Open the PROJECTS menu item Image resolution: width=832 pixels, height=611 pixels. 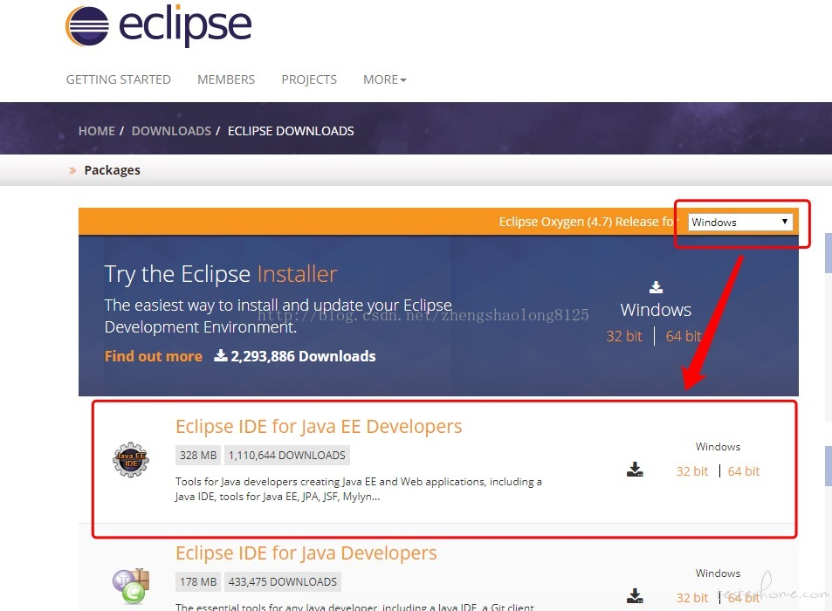click(x=309, y=79)
